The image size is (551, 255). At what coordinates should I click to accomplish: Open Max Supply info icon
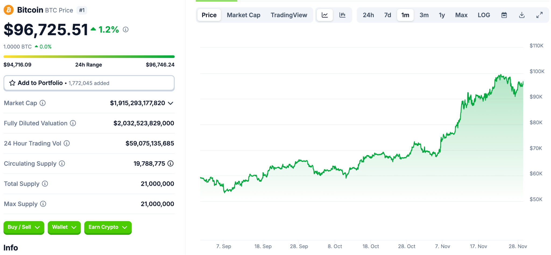(x=43, y=204)
